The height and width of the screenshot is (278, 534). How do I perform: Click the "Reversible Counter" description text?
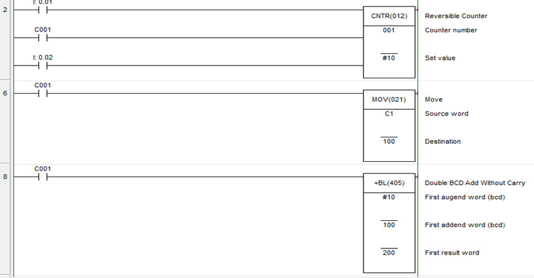coord(456,16)
